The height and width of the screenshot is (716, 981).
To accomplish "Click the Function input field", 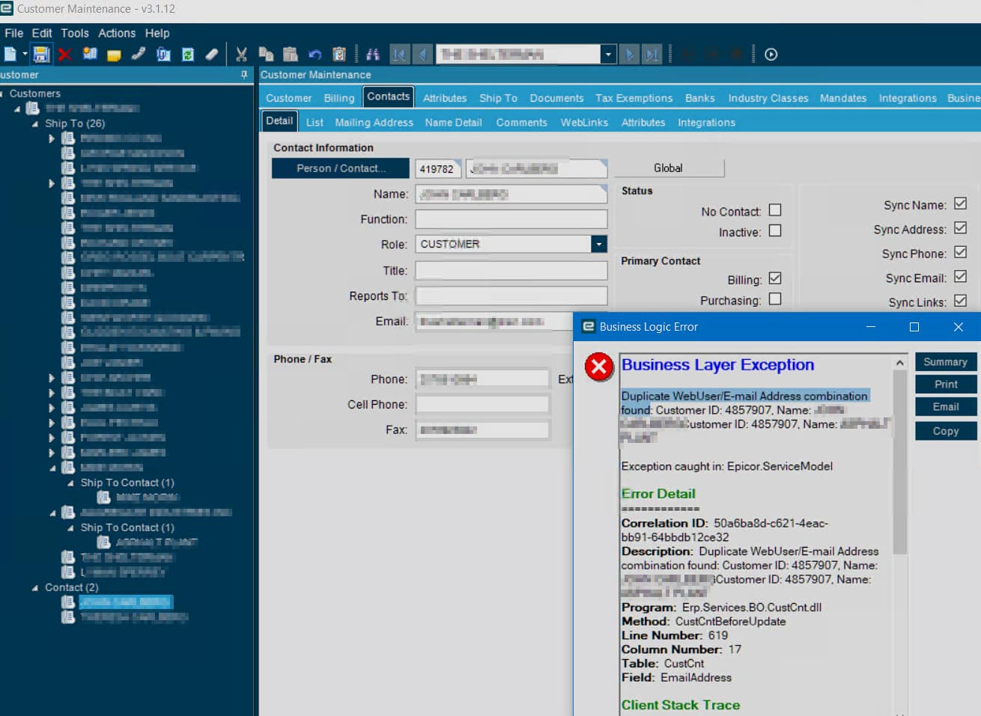I will [x=511, y=219].
